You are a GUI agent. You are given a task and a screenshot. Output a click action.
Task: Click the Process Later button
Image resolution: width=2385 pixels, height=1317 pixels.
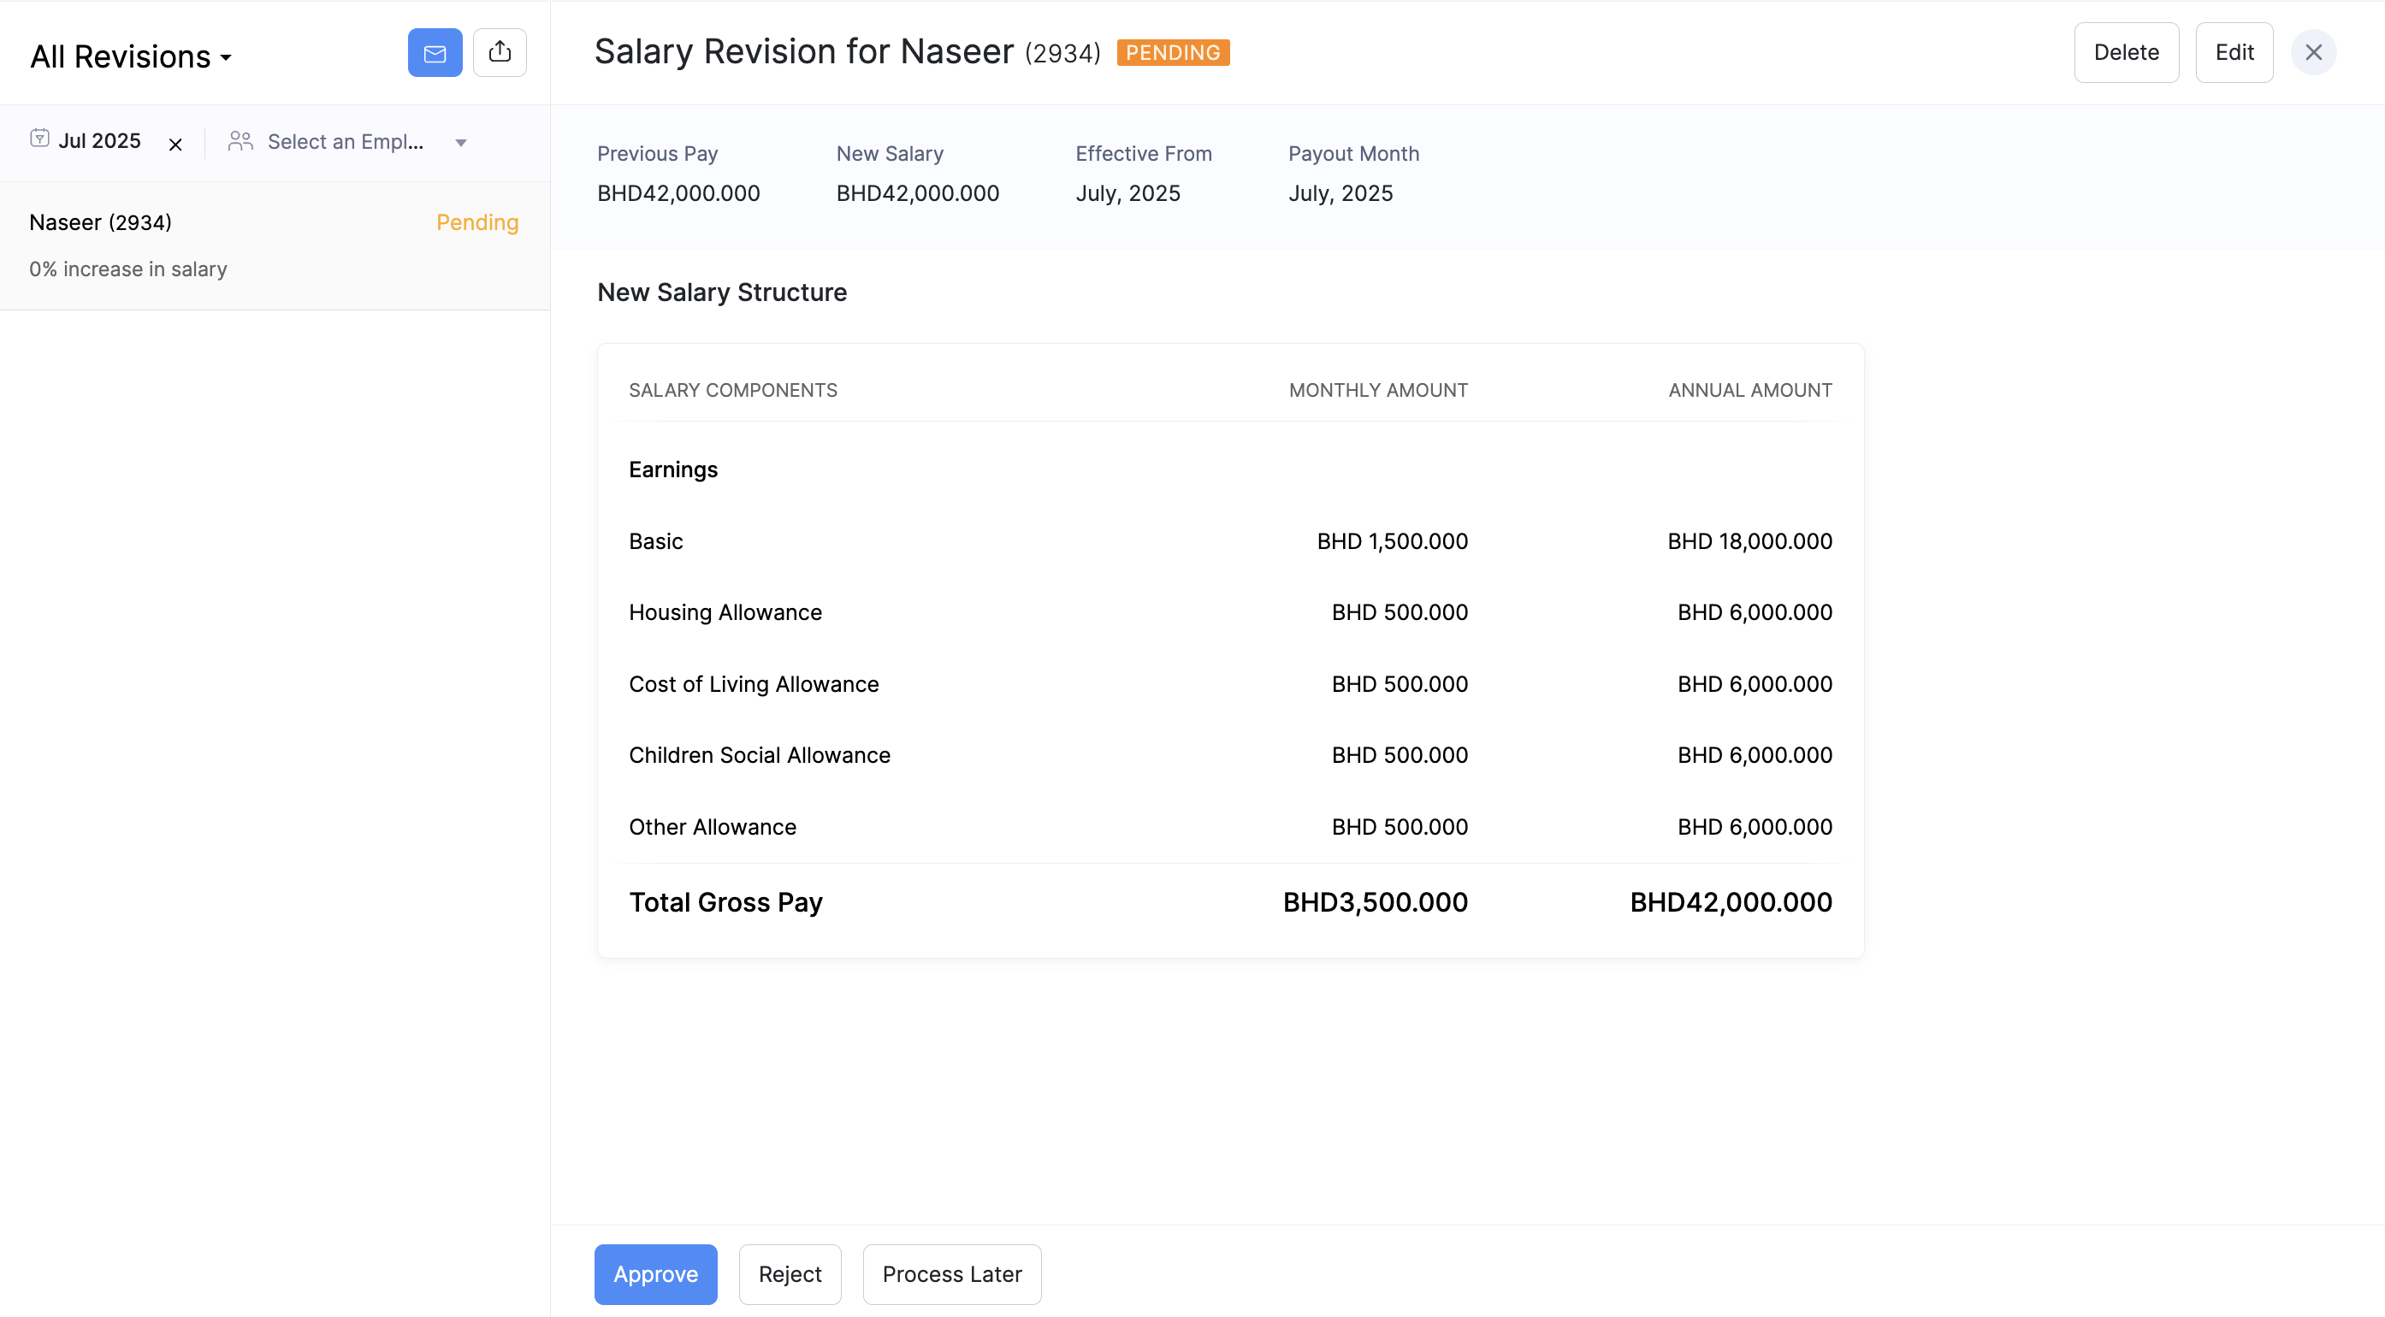951,1273
